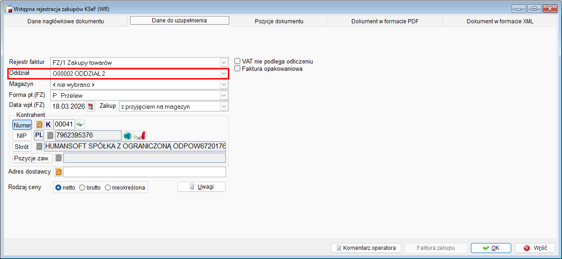Expand the Forma pł.(FZ) payment dropdown
Image resolution: width=562 pixels, height=259 pixels.
223,95
